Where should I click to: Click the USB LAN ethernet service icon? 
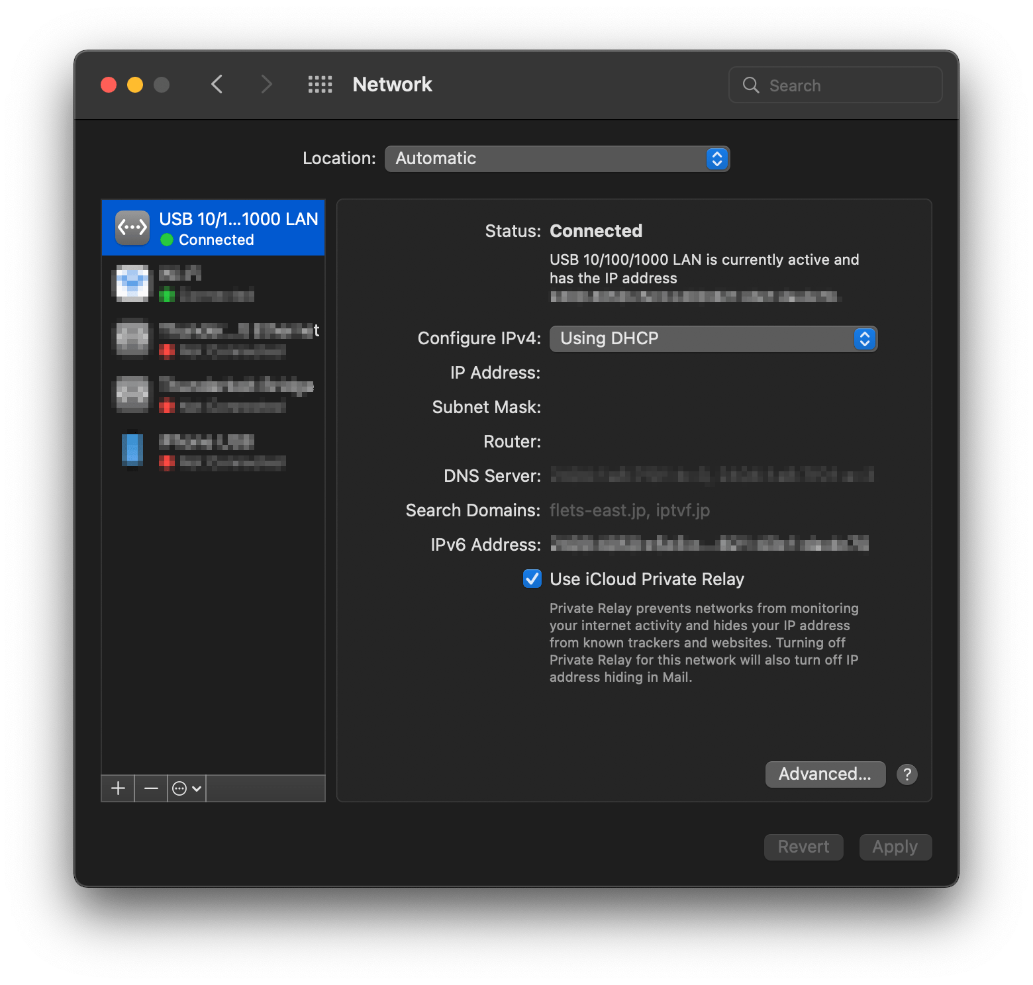pos(132,228)
